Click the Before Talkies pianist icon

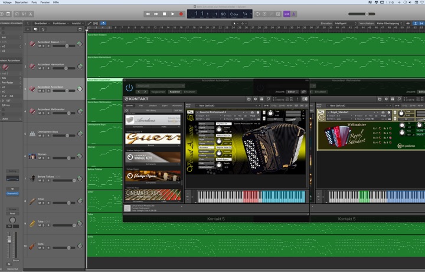coord(32,178)
